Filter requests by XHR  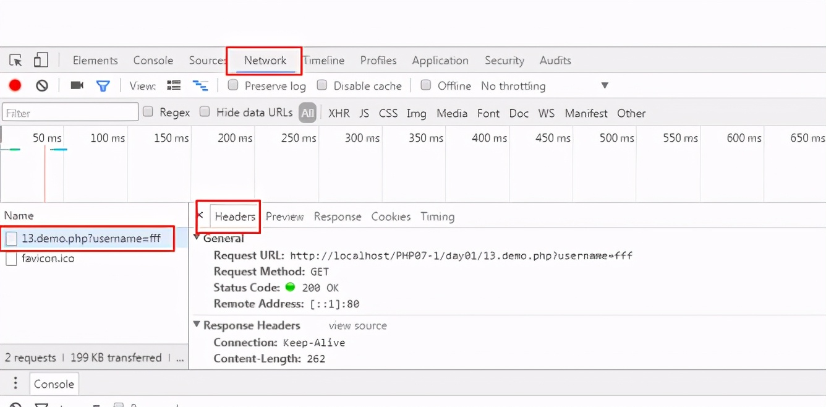click(339, 113)
